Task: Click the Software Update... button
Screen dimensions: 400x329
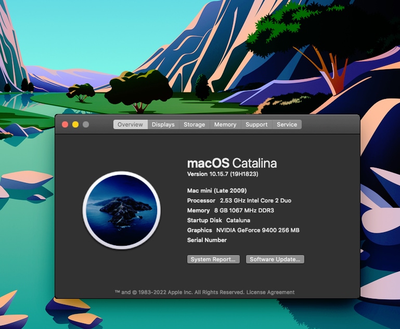Action: [x=275, y=259]
